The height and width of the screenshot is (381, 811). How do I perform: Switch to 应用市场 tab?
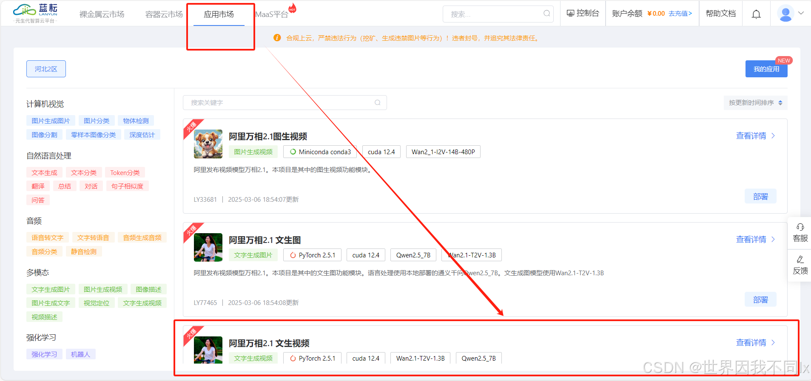click(219, 14)
